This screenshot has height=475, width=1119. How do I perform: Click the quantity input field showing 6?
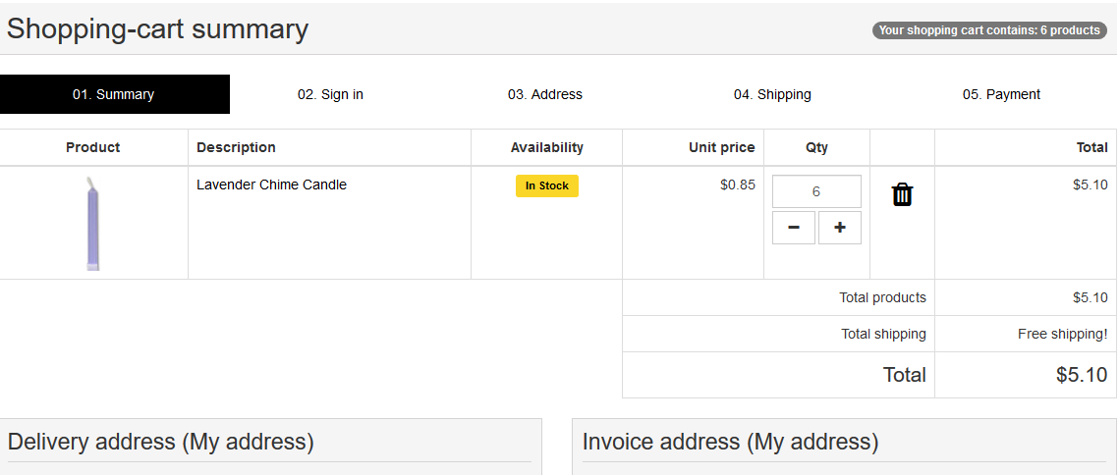pos(816,192)
